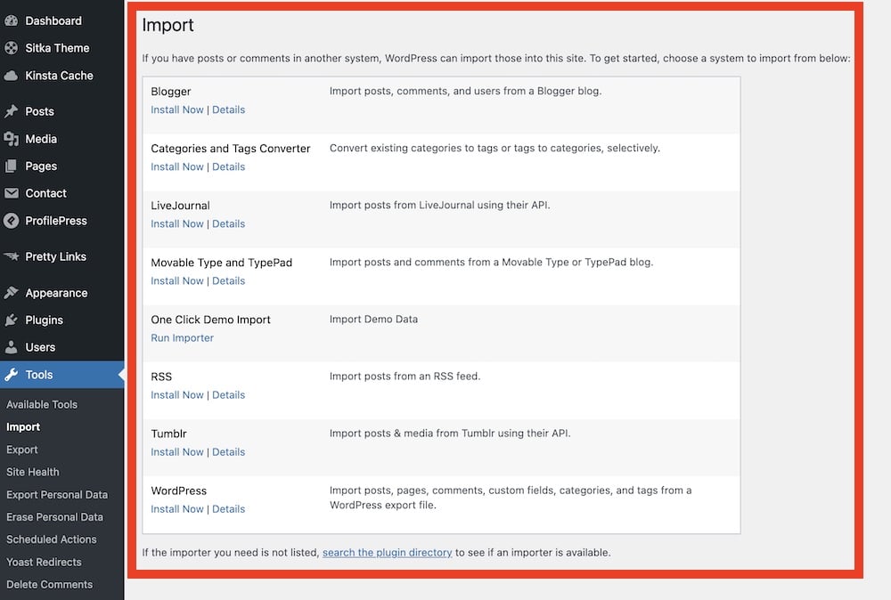Follow the search the plugin directory link
The height and width of the screenshot is (600, 891).
click(387, 552)
